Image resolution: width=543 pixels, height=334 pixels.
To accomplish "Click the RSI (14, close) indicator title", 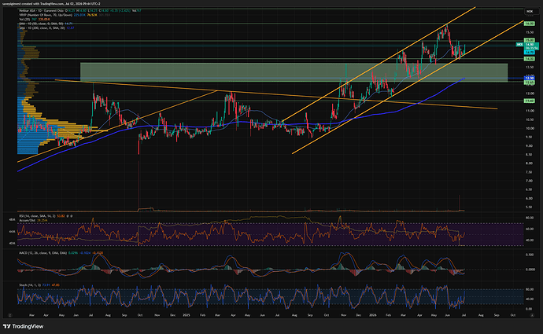I will [37, 216].
